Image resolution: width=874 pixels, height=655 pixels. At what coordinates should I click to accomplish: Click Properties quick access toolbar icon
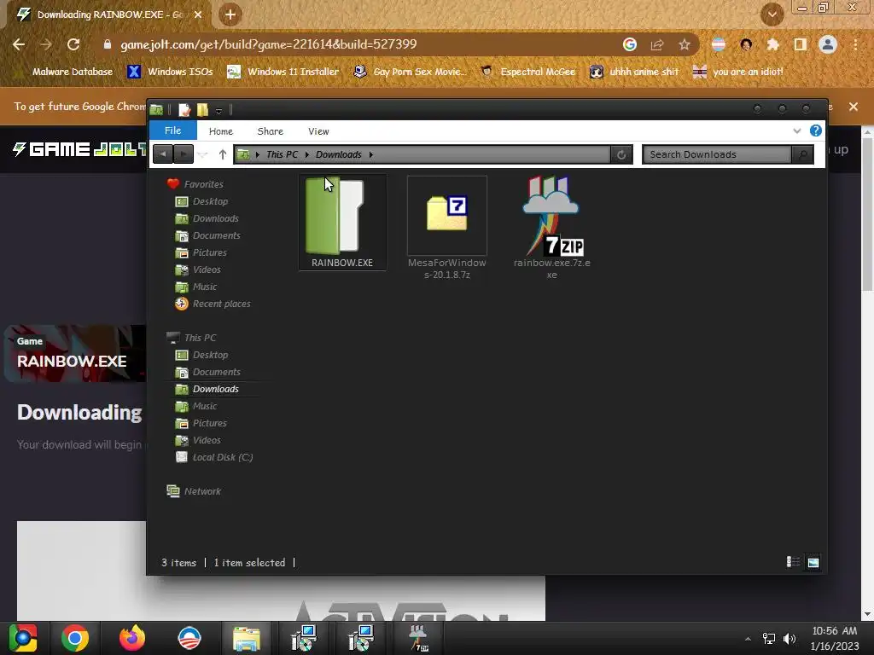click(x=184, y=110)
